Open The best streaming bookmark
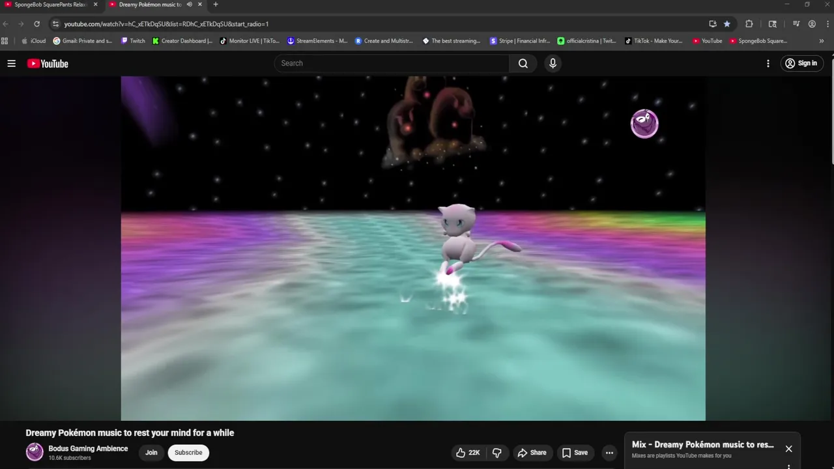The width and height of the screenshot is (834, 469). point(452,41)
